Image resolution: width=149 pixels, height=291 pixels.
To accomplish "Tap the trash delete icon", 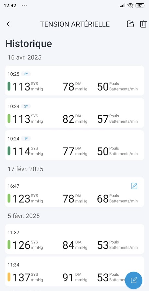I will 143,24.
